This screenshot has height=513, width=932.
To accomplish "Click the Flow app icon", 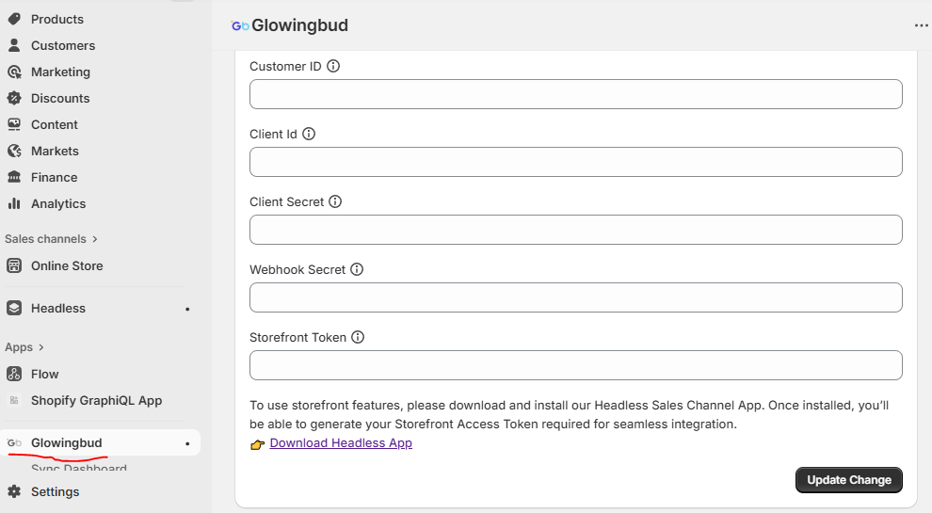I will 14,374.
